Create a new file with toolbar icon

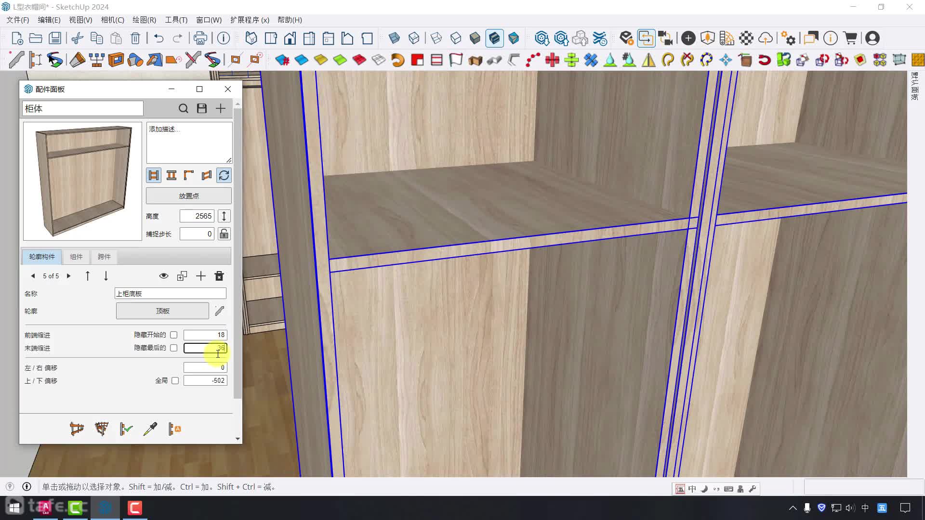tap(17, 38)
